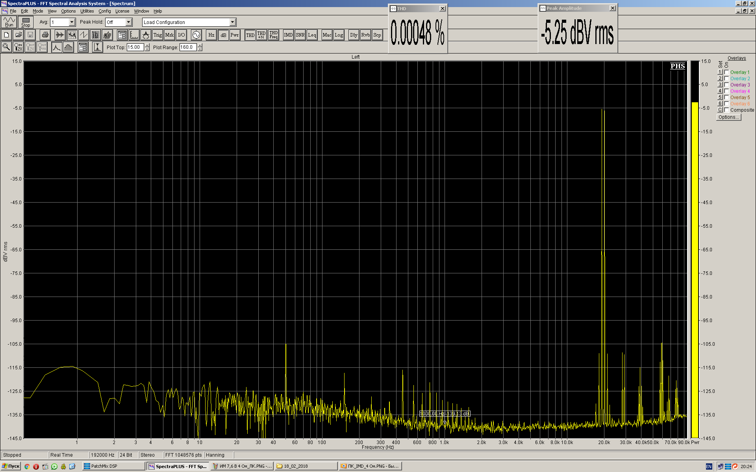The image size is (756, 472).
Task: Open the 18_02_2018 folder taskbar window
Action: coord(306,466)
